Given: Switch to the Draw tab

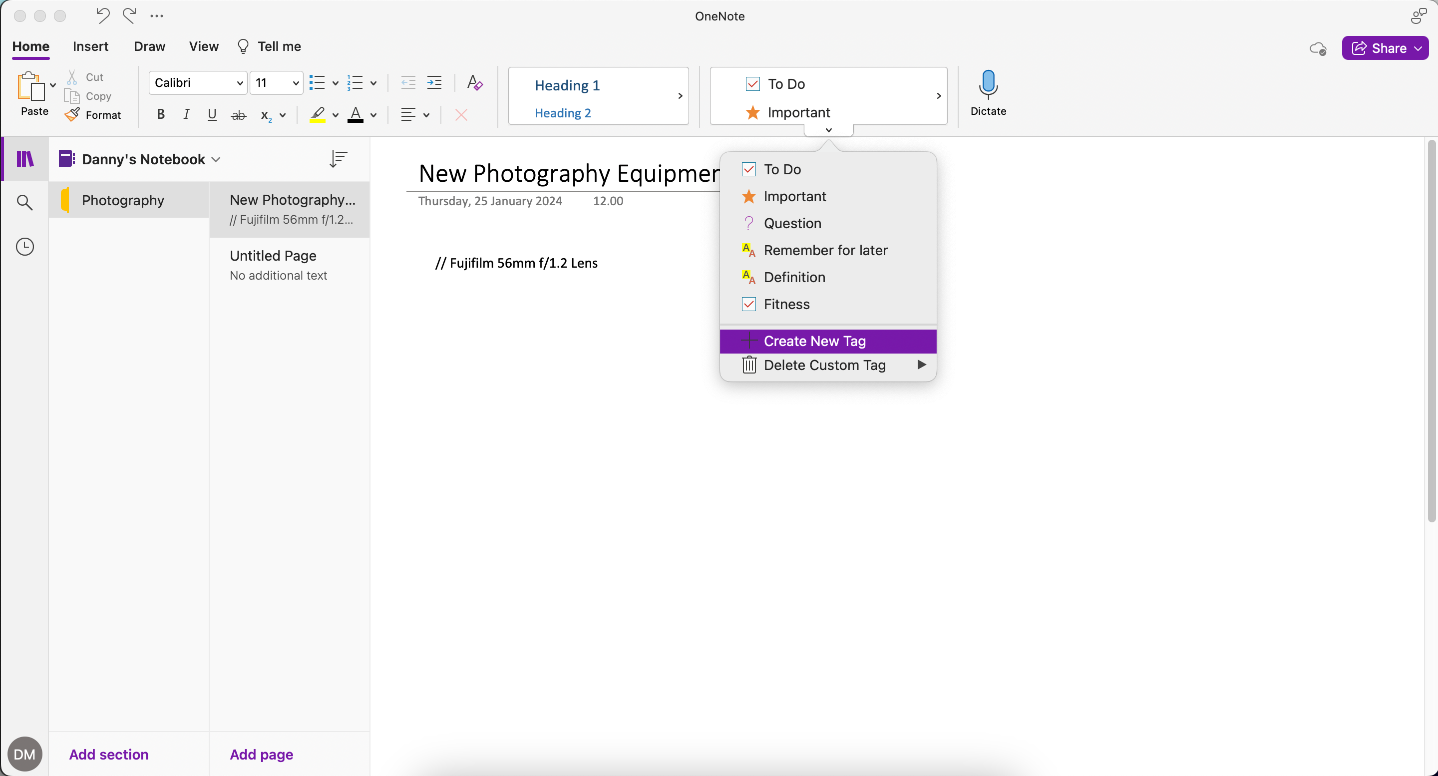Looking at the screenshot, I should coord(149,46).
